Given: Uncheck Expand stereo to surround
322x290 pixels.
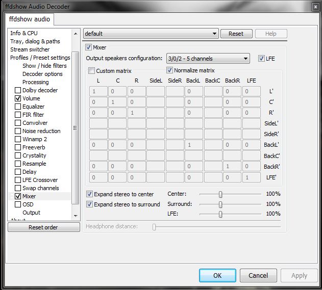Looking at the screenshot, I should click(x=89, y=204).
